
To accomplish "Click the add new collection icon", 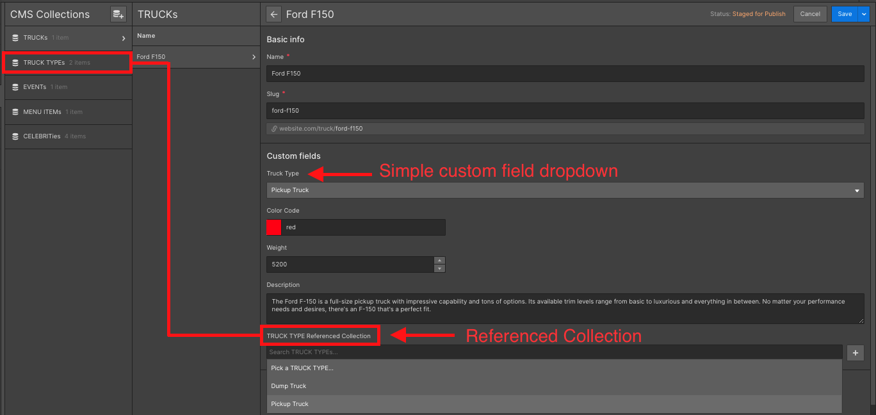I will point(118,14).
